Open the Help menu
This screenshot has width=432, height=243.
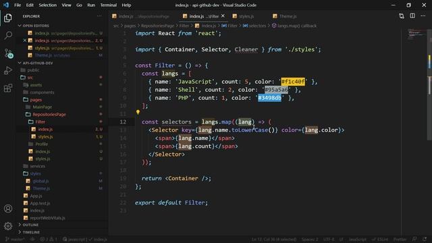[x=126, y=5]
